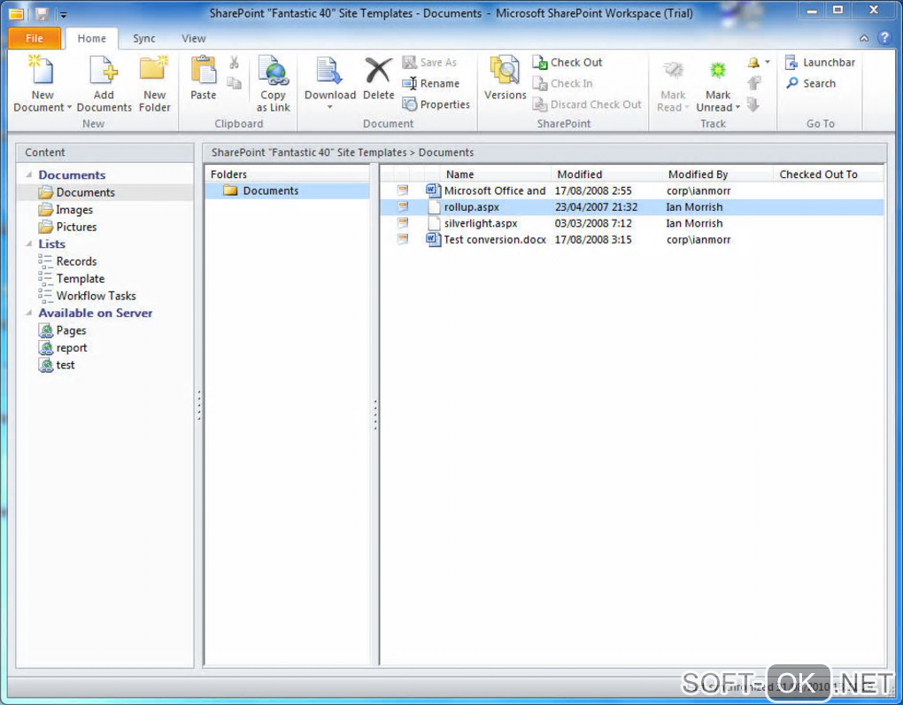903x705 pixels.
Task: Open the Records list
Action: coord(67,261)
